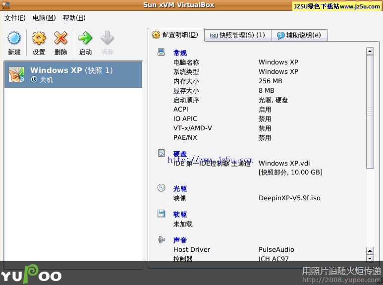The width and height of the screenshot is (383, 285).
Task: Click the 常规 general section computer icon
Action: (x=161, y=52)
